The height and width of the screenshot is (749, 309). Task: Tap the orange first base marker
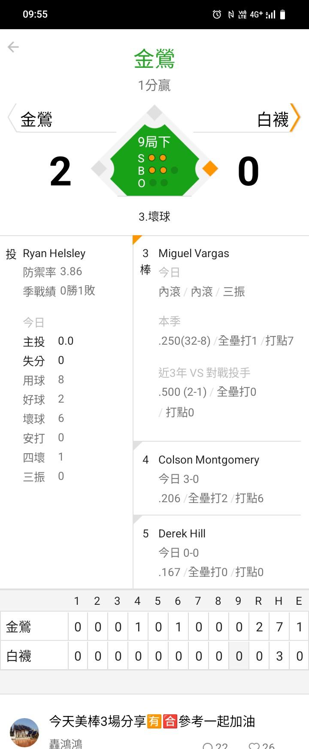pos(210,169)
